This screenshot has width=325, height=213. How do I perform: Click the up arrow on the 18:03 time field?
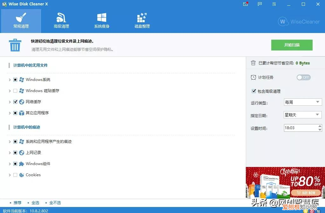(321, 126)
